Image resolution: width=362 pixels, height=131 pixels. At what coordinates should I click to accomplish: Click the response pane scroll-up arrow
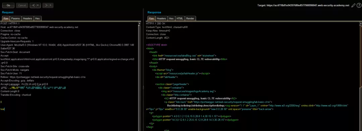[x=361, y=24]
